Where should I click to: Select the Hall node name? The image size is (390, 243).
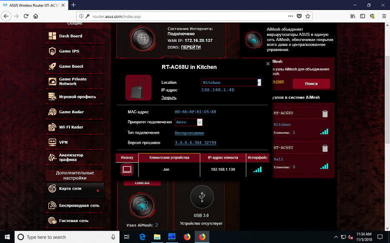tap(278, 159)
